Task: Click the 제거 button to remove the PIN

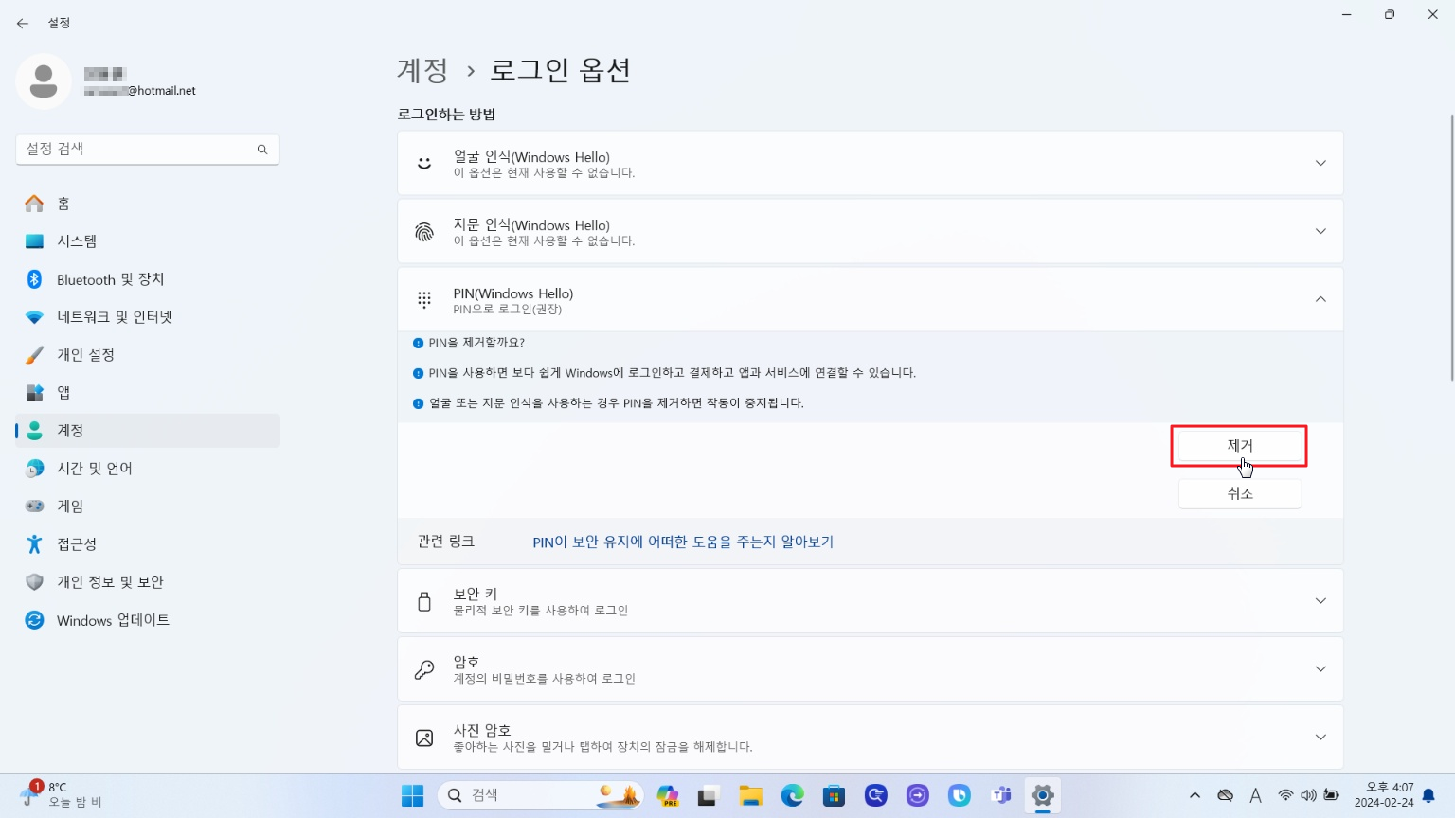Action: [x=1239, y=445]
